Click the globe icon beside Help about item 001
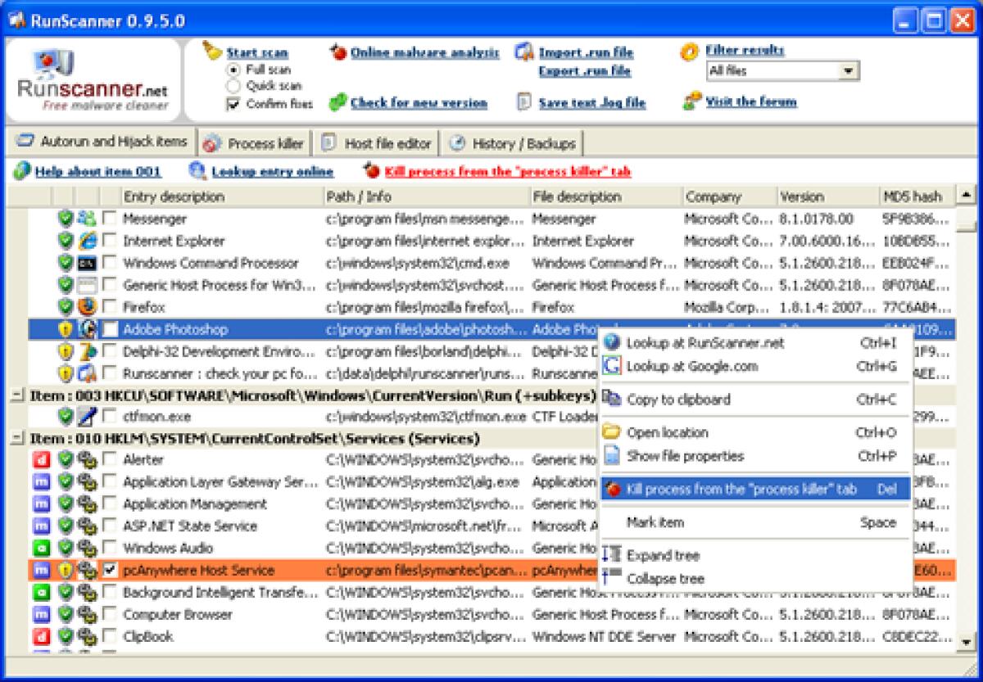The image size is (983, 682). pos(22,170)
